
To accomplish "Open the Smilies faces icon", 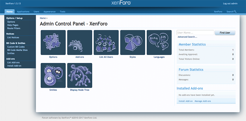I will coord(53,75).
